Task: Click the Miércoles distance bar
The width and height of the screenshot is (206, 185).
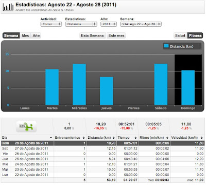Action: [x=79, y=84]
